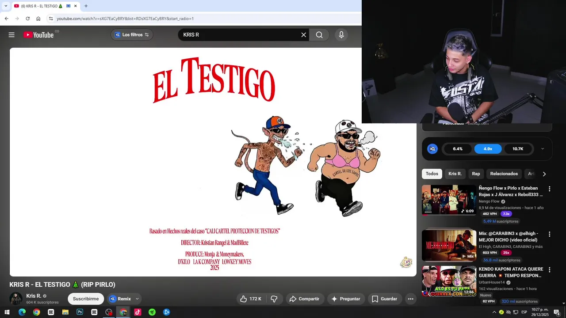Screen dimensions: 566x318
Task: Open options menu for KENDO KAPONI video
Action: pos(550,269)
